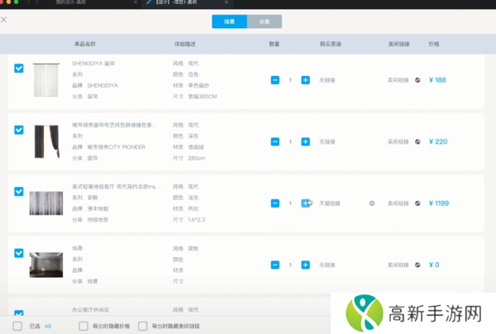Click the 价格 column header
The height and width of the screenshot is (334, 496).
coord(434,44)
